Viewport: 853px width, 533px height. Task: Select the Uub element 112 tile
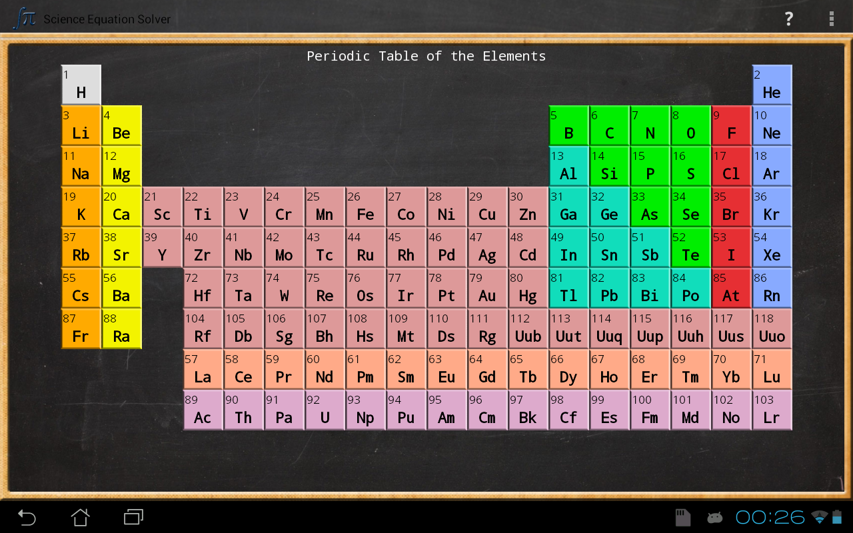click(x=528, y=328)
